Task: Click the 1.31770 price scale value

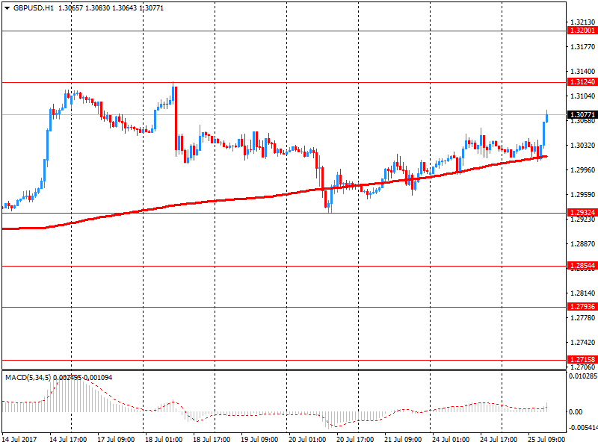Action: point(582,47)
